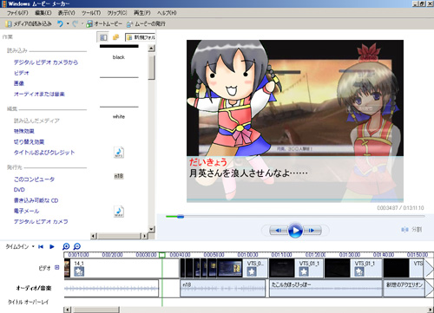434x313 pixels.
Task: Show the collections pane folder icon
Action: (x=115, y=37)
